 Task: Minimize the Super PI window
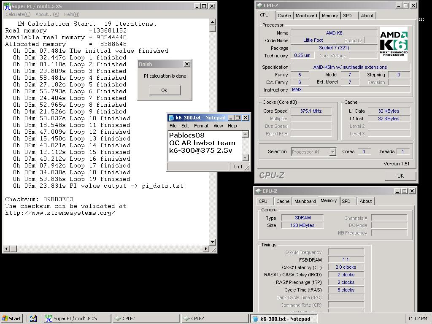(x=197, y=6)
